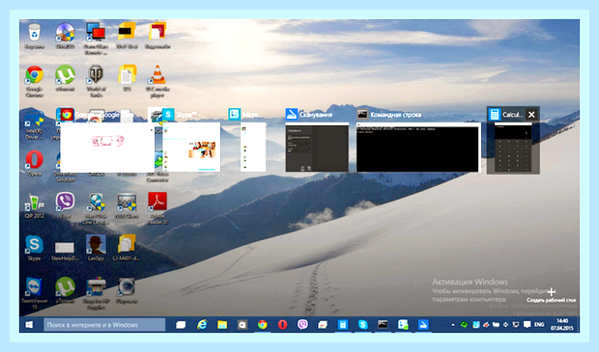Click the Skype icon in the taskbar

(363, 325)
